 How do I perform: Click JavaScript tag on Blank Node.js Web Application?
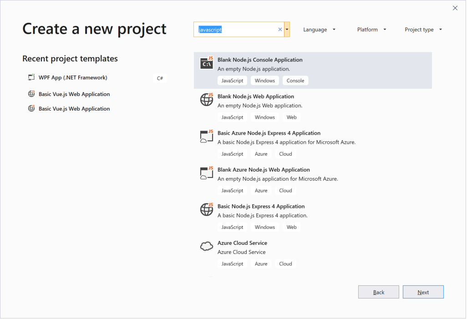[x=232, y=117]
